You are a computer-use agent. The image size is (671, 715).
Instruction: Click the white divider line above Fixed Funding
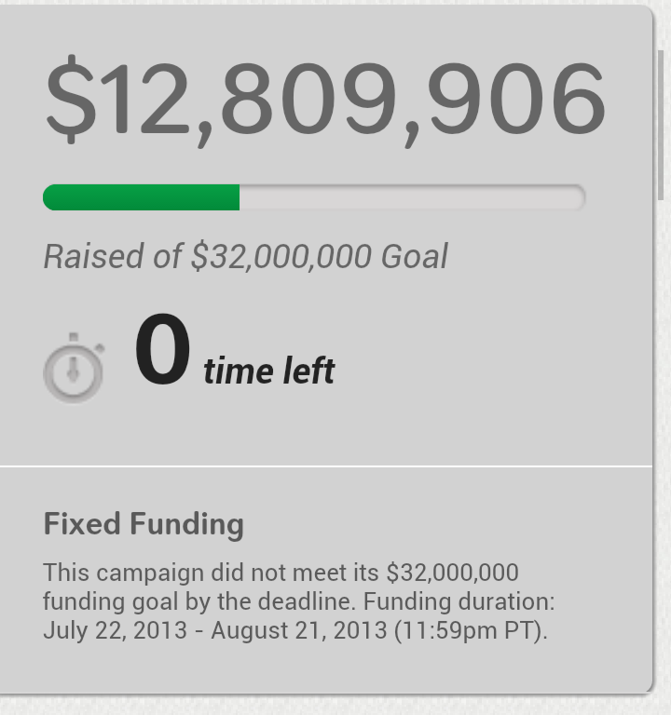pyautogui.click(x=326, y=466)
